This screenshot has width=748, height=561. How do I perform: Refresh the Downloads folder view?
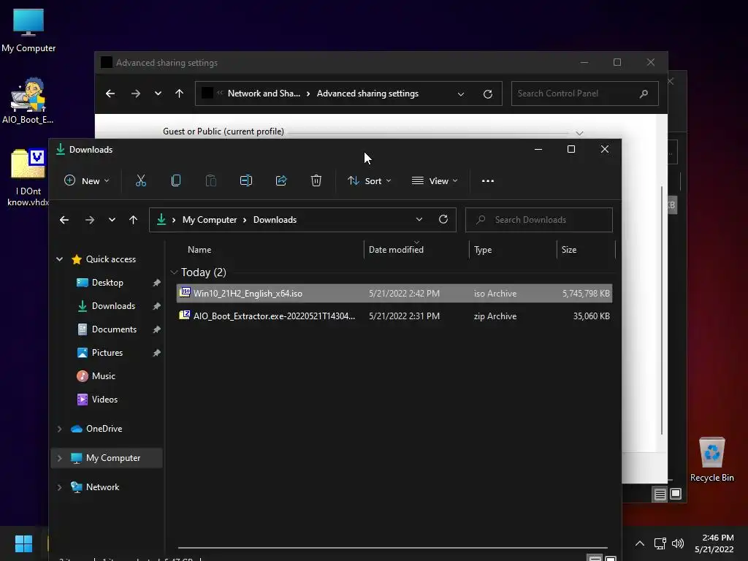point(443,219)
